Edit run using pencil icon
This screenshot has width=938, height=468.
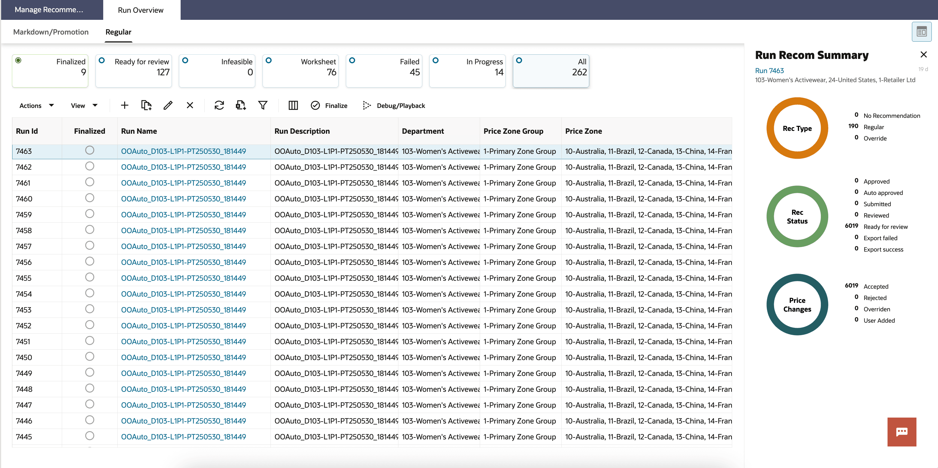click(168, 106)
